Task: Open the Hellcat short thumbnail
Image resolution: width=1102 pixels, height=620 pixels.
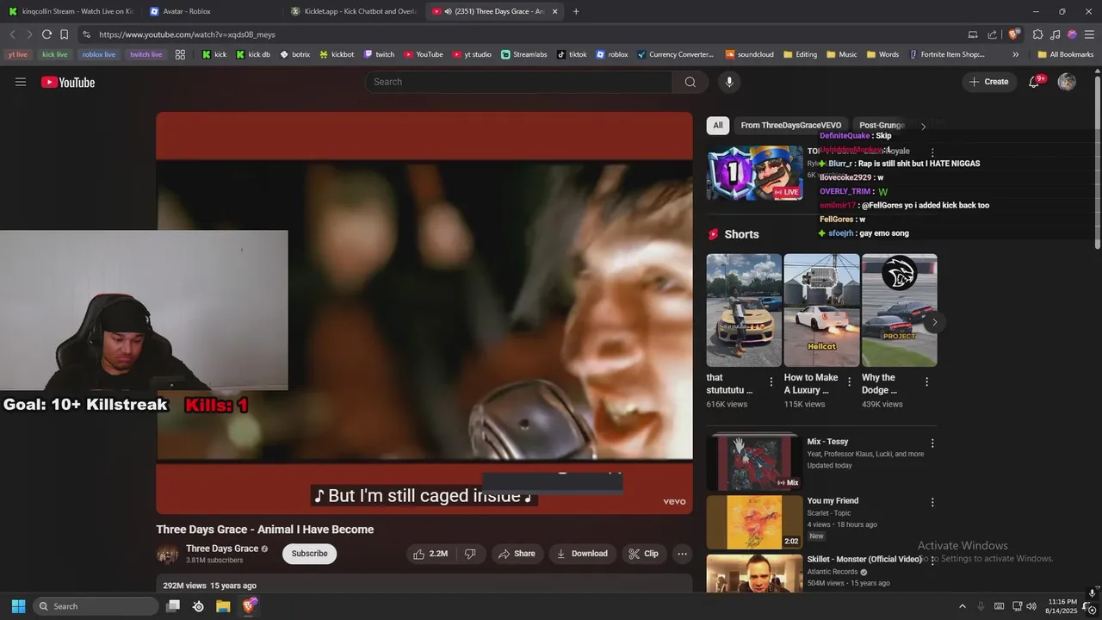Action: click(x=821, y=310)
